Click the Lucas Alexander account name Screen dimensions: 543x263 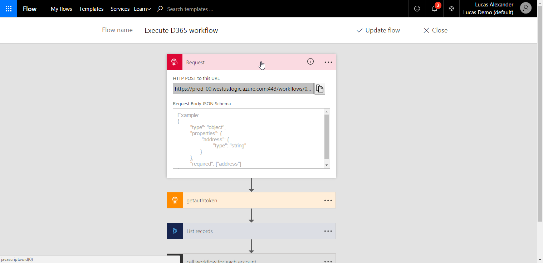point(494,5)
